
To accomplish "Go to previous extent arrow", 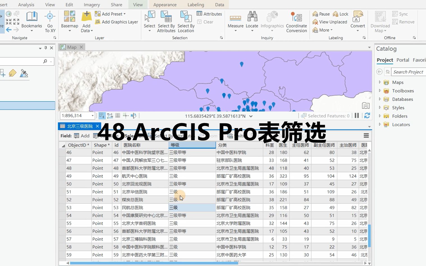I will click(x=9, y=29).
